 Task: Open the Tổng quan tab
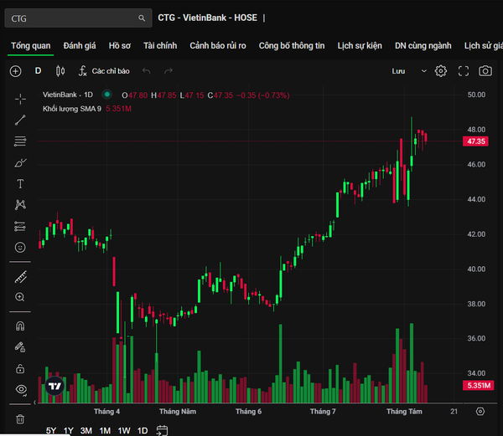point(31,46)
